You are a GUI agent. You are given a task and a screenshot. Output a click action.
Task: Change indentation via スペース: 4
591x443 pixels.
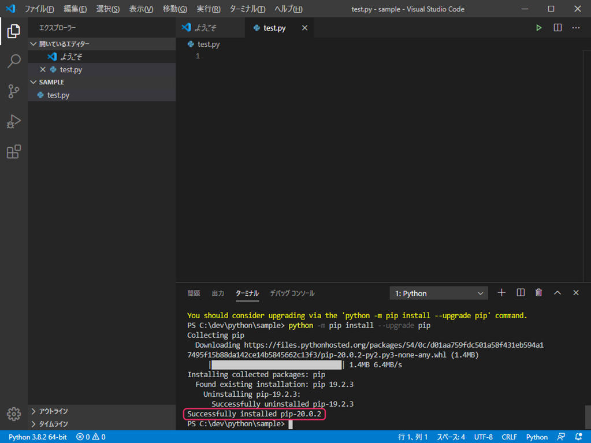pos(451,437)
